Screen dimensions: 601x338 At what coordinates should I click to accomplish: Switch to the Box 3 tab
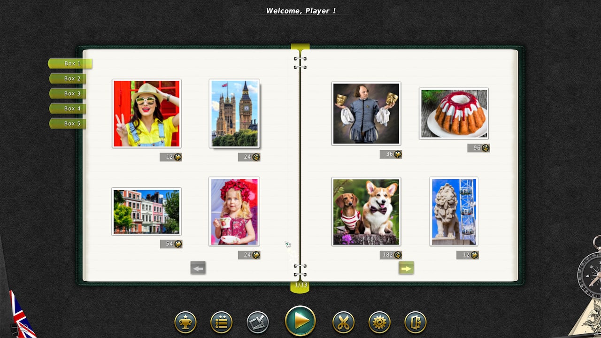point(69,93)
